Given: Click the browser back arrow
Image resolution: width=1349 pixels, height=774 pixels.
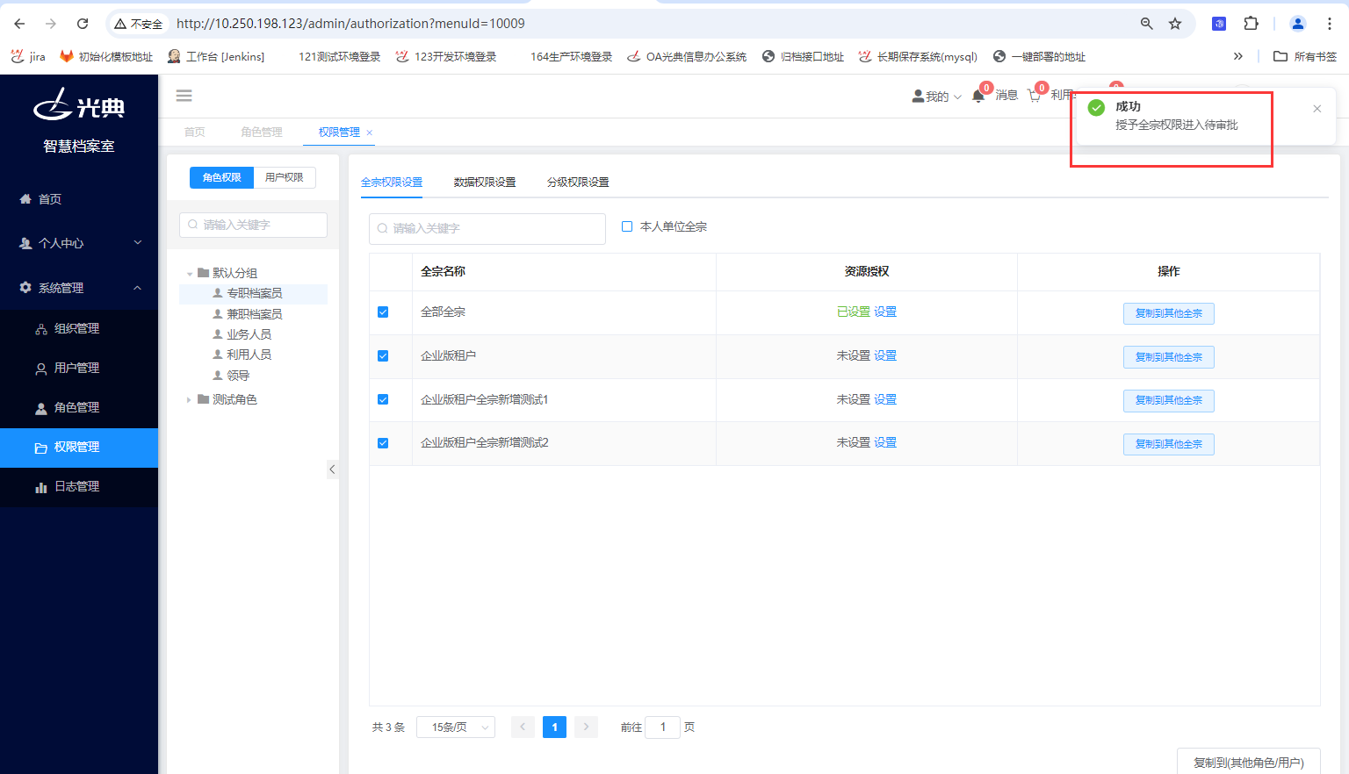Looking at the screenshot, I should pyautogui.click(x=19, y=24).
